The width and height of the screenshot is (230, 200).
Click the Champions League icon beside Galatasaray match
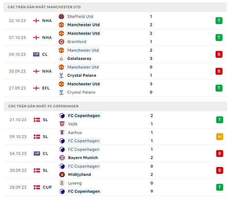[37, 54]
